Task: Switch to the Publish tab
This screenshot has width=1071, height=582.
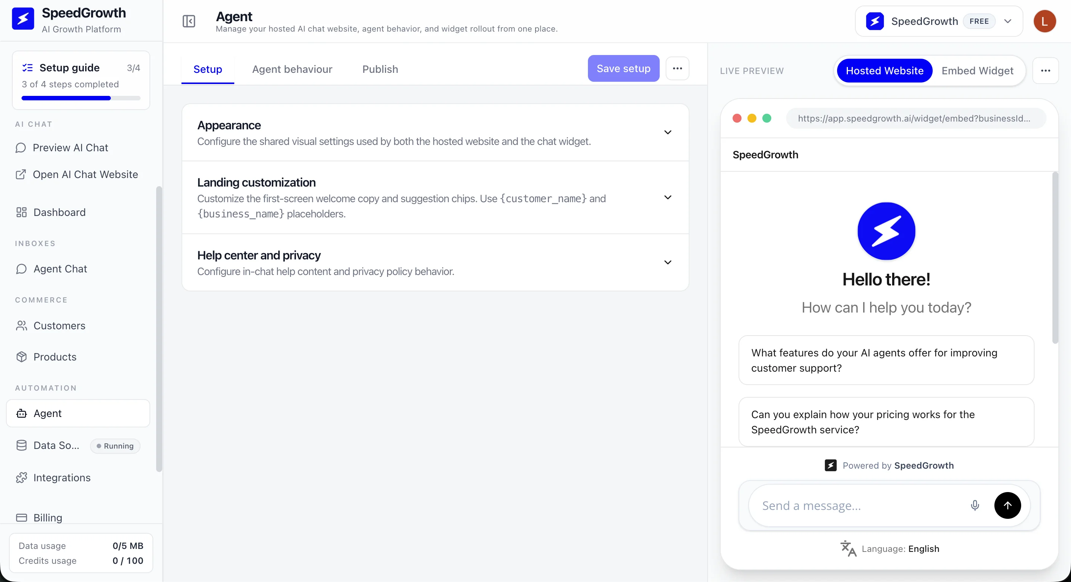Action: pyautogui.click(x=380, y=69)
